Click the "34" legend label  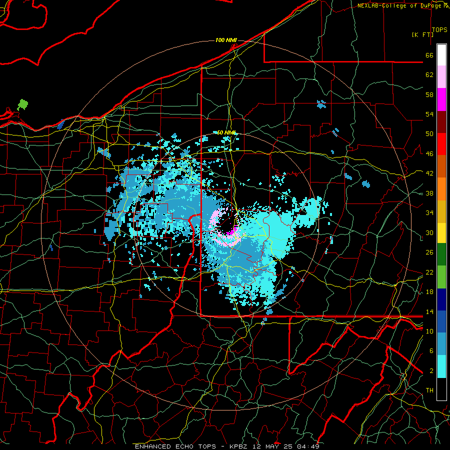[429, 213]
